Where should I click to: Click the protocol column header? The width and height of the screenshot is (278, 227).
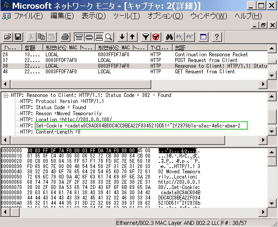160,48
